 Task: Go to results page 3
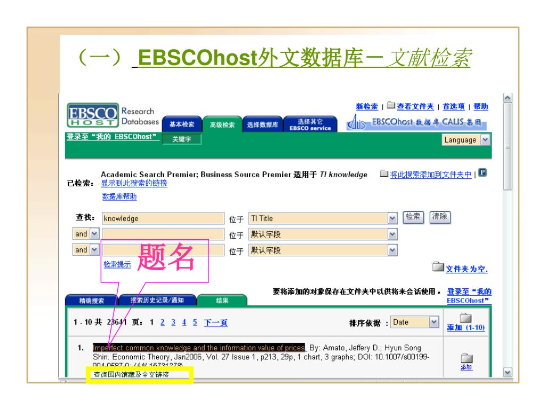click(173, 322)
